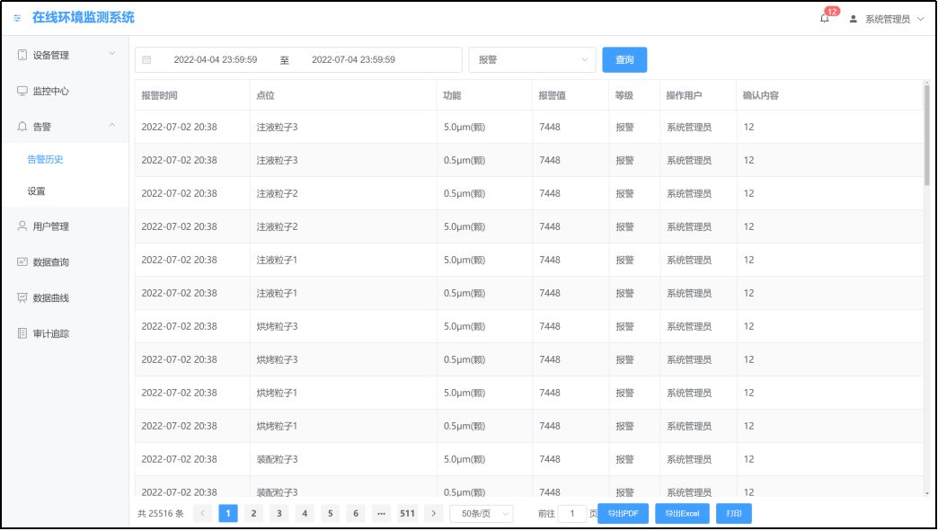Jump ahead via pagination ellipsis
The height and width of the screenshot is (531, 938).
(381, 514)
